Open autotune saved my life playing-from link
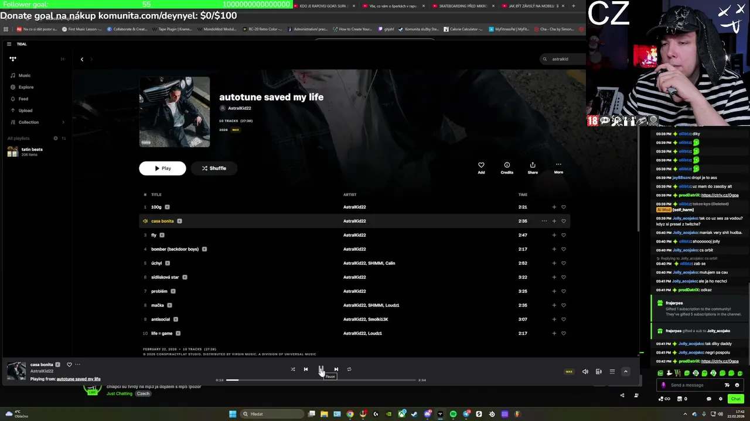The width and height of the screenshot is (750, 421). point(79,379)
